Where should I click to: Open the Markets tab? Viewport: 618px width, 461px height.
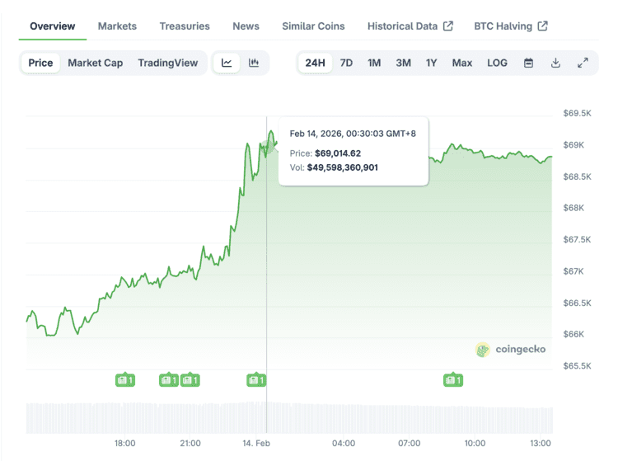coord(117,26)
